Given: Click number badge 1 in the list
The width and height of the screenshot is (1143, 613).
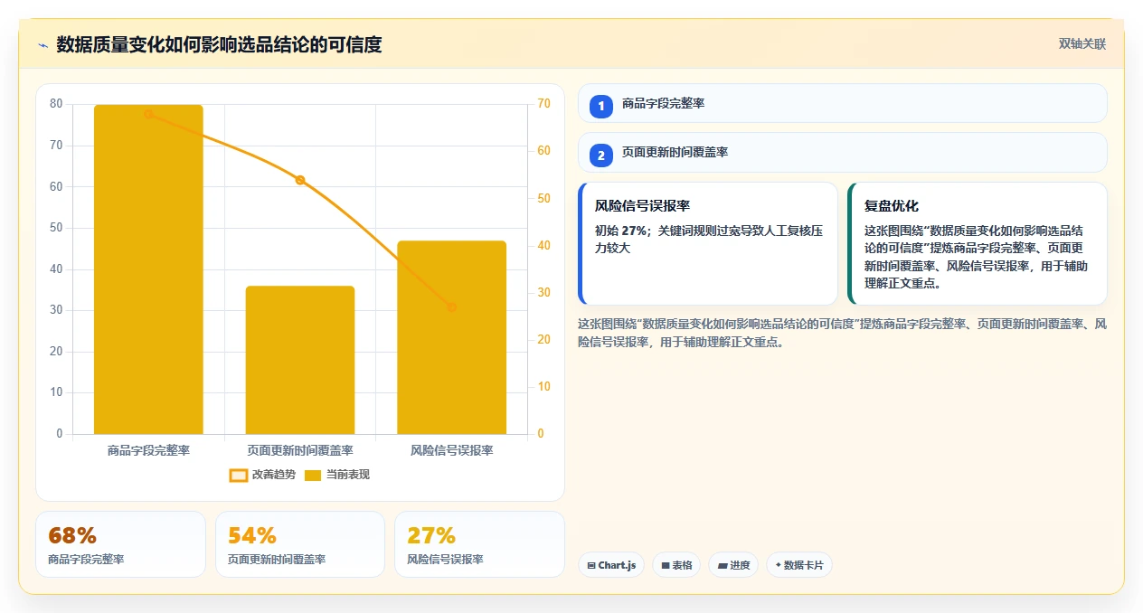Looking at the screenshot, I should (x=600, y=106).
